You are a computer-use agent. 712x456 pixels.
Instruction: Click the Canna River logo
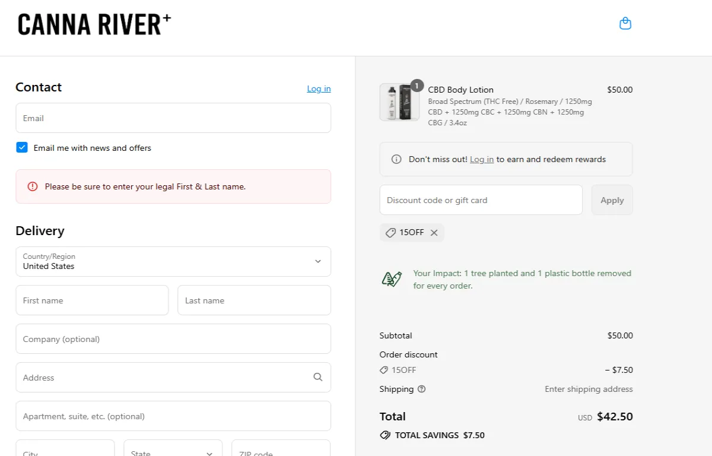94,25
